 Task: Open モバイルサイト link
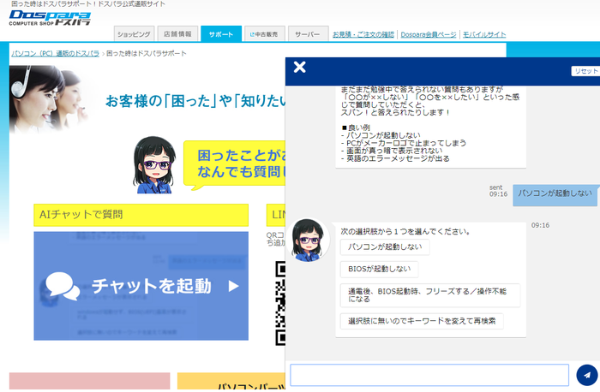484,34
